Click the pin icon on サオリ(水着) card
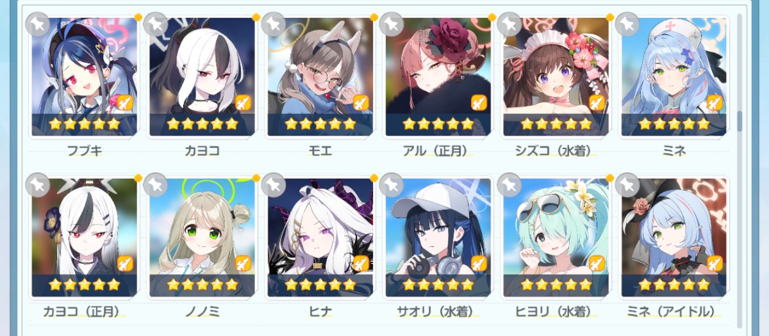 point(391,186)
